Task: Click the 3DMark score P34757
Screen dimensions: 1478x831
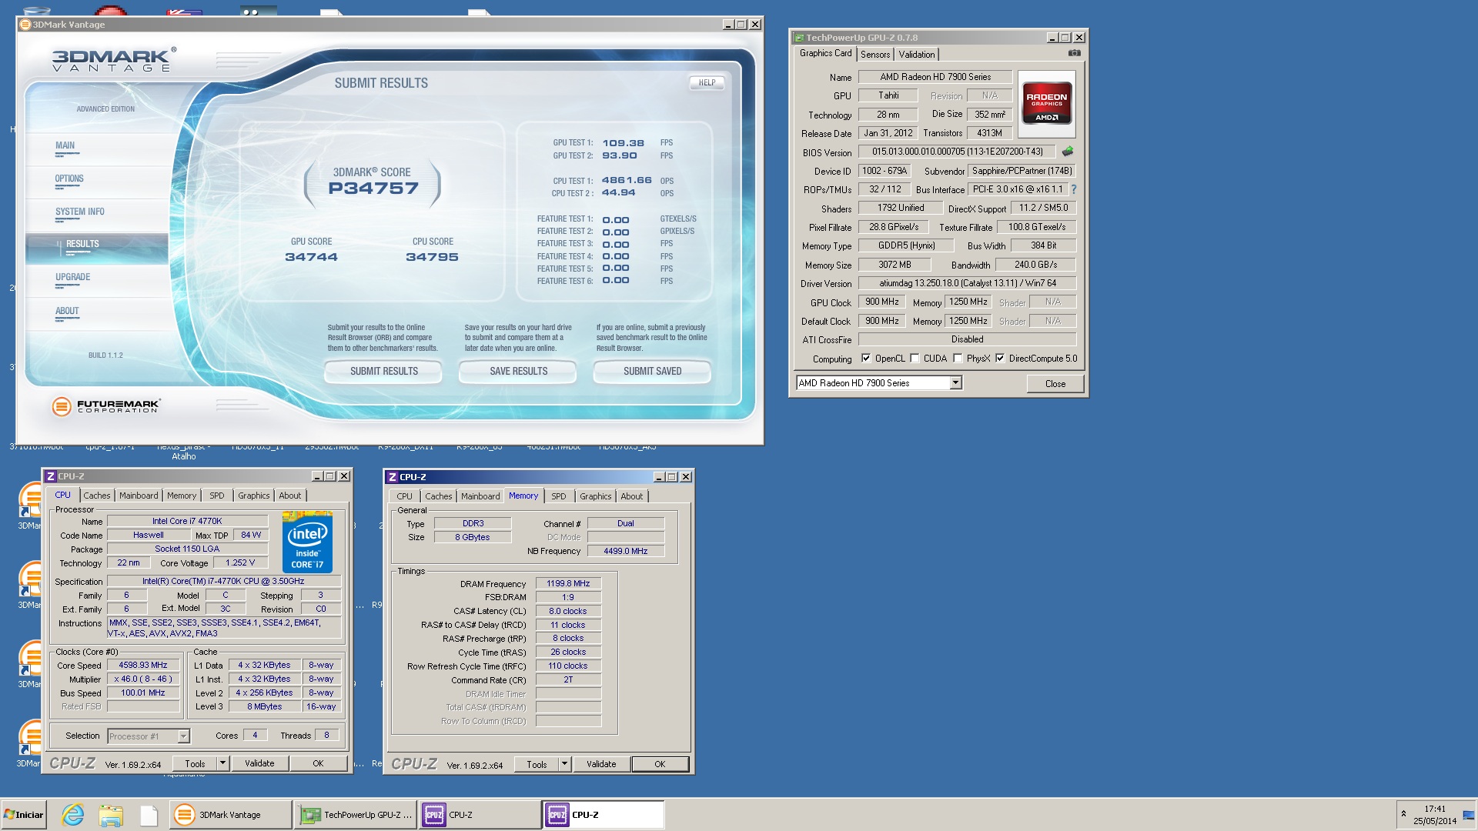Action: pos(373,189)
